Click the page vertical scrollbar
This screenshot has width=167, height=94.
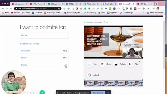[x=164, y=45]
